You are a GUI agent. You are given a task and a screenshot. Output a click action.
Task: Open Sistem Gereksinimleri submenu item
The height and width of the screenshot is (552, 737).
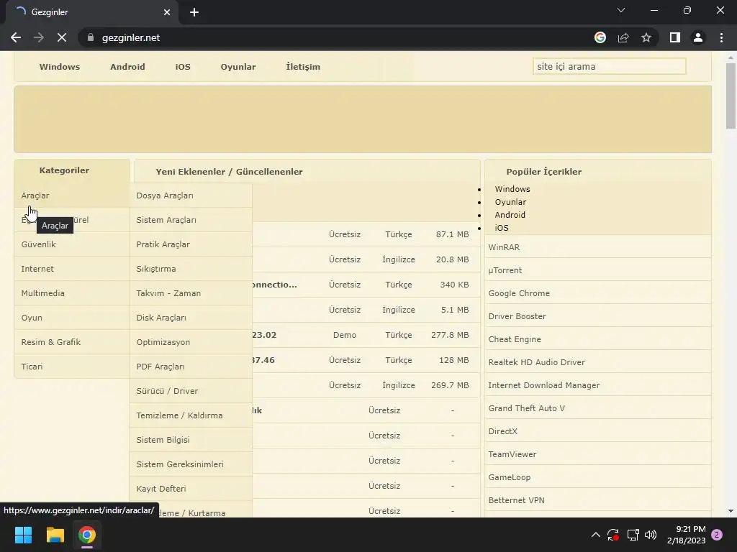pyautogui.click(x=191, y=464)
